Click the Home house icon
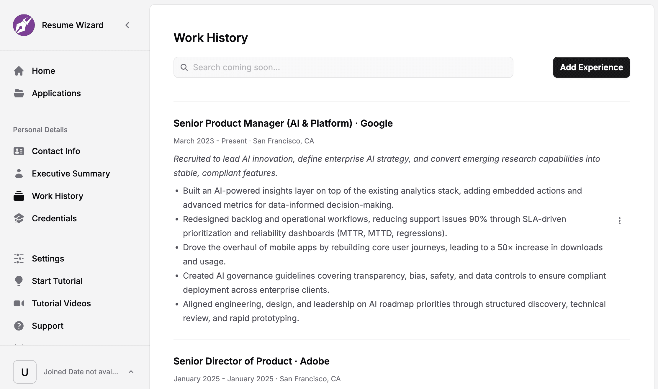This screenshot has height=389, width=658. [19, 71]
